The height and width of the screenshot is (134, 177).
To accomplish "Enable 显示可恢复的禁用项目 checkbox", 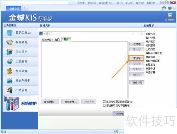I will (104, 101).
